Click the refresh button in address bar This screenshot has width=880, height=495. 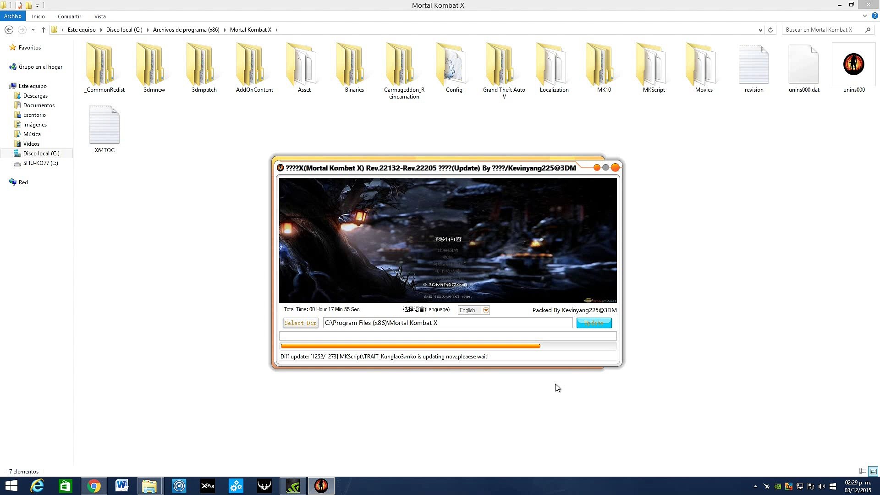770,30
